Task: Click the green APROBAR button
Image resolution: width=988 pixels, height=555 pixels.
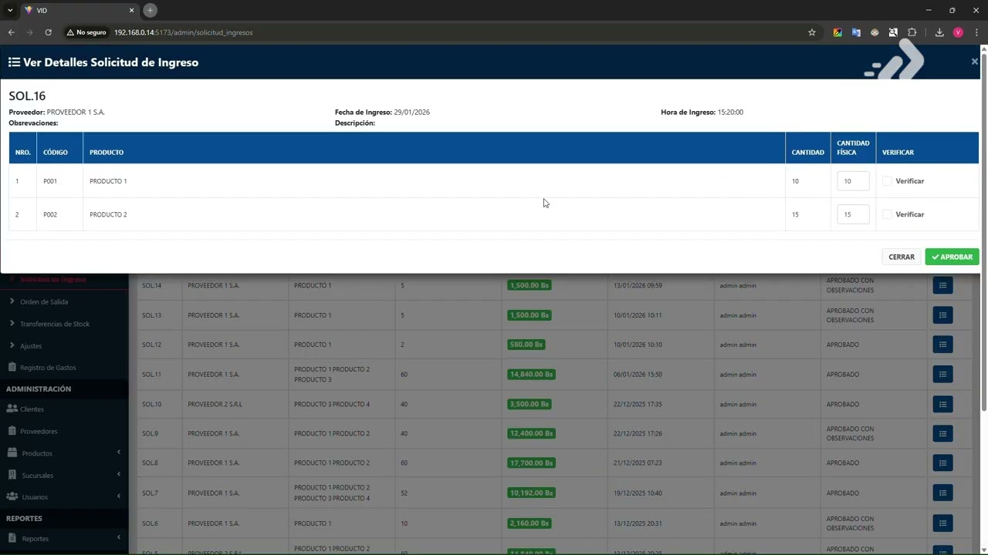Action: 952,257
